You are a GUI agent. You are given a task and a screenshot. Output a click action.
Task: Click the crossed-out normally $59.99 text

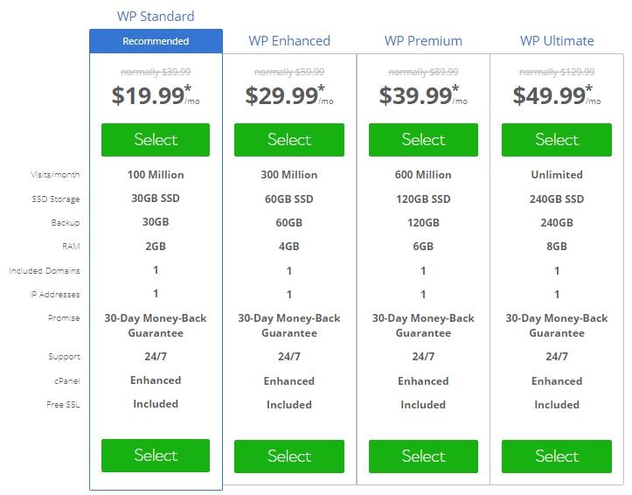[x=289, y=72]
